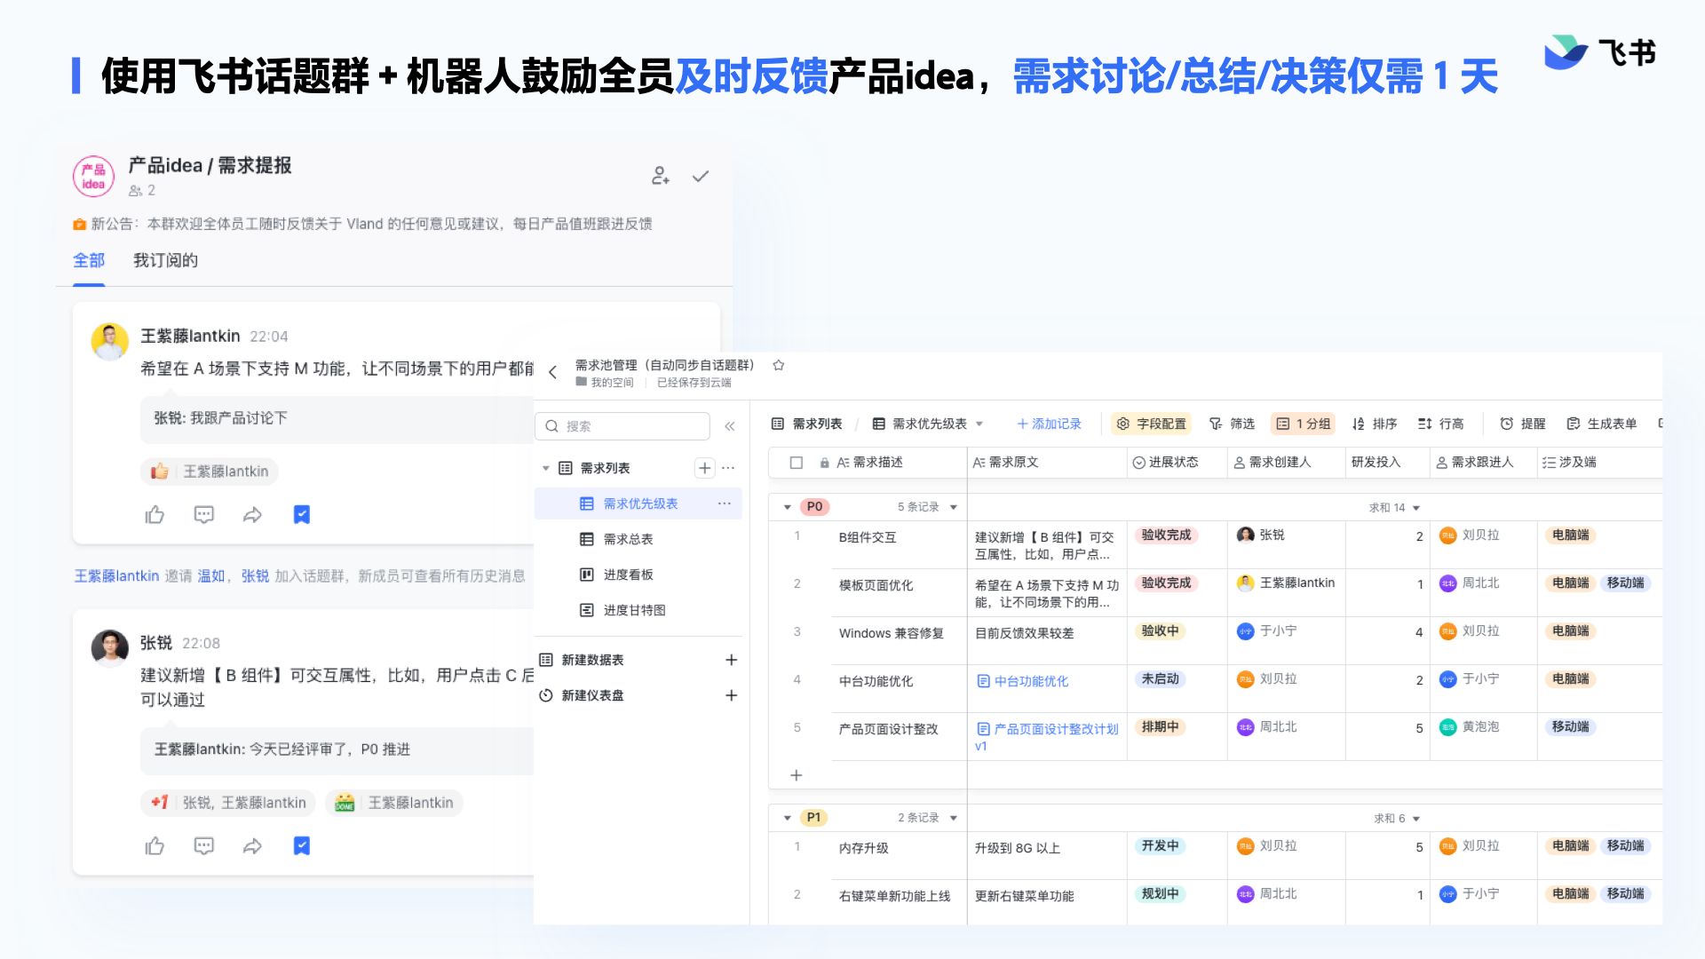Collapse the sidebar with double-chevron icon
The image size is (1705, 959).
[x=730, y=426]
